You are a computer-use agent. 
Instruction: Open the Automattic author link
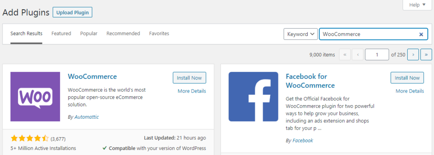point(86,117)
